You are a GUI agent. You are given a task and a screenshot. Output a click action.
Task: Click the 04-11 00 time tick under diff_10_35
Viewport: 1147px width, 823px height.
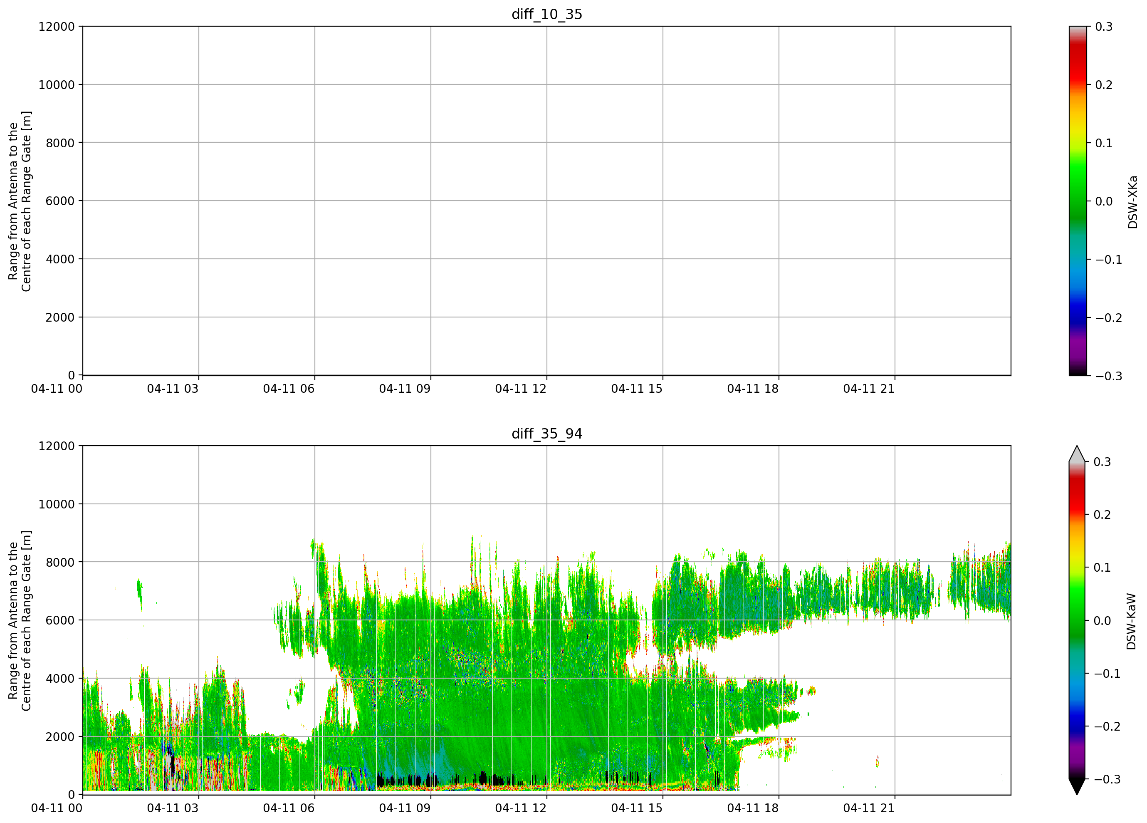click(x=57, y=389)
